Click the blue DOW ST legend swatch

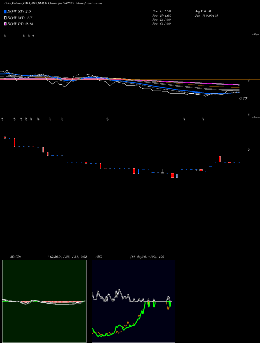[5, 11]
